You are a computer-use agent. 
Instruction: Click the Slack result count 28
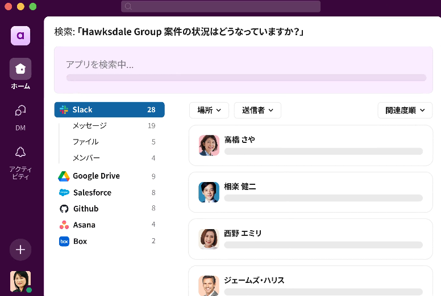(151, 109)
